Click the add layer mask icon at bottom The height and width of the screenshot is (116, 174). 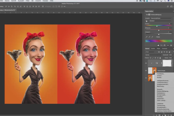tap(159, 115)
